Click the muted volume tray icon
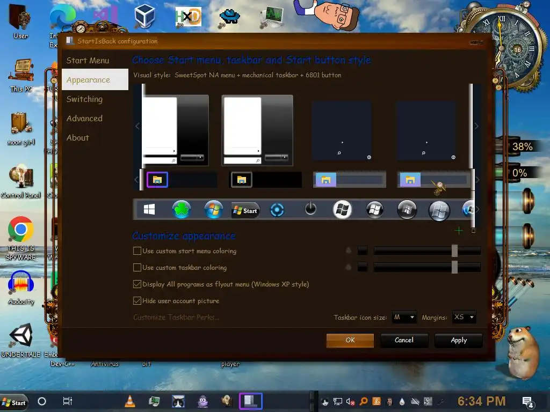The width and height of the screenshot is (550, 412). click(350, 402)
